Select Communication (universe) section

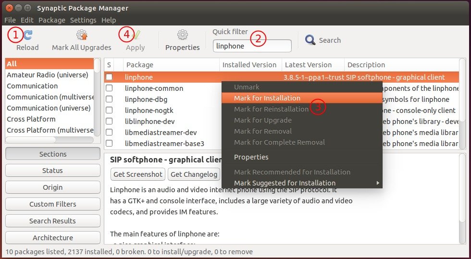[x=50, y=108]
